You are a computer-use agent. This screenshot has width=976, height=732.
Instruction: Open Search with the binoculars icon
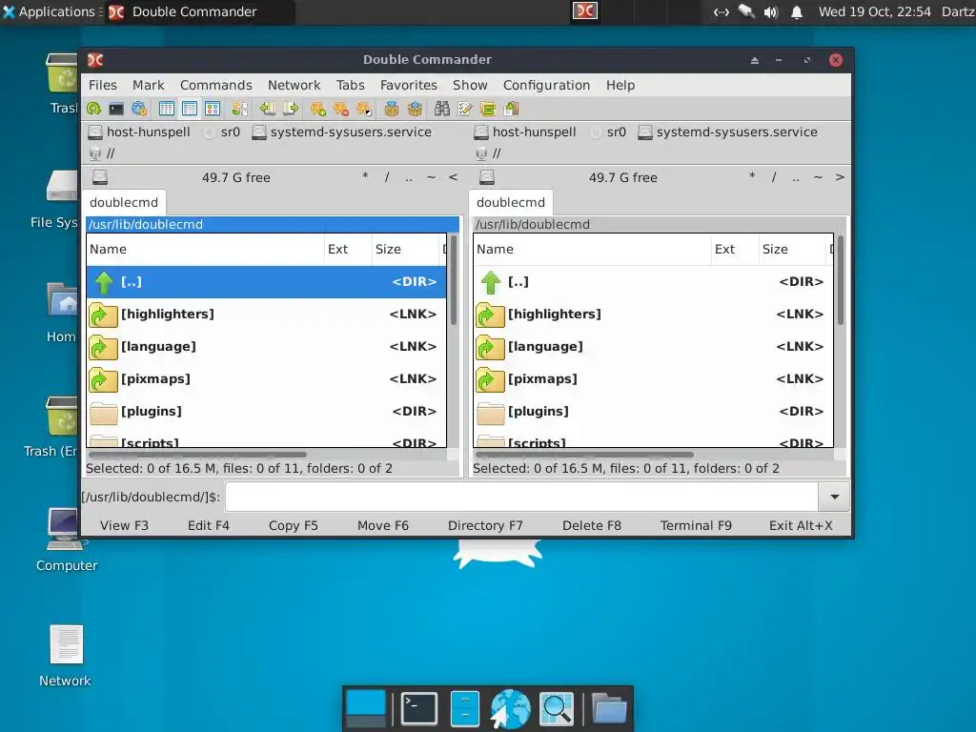(x=442, y=109)
